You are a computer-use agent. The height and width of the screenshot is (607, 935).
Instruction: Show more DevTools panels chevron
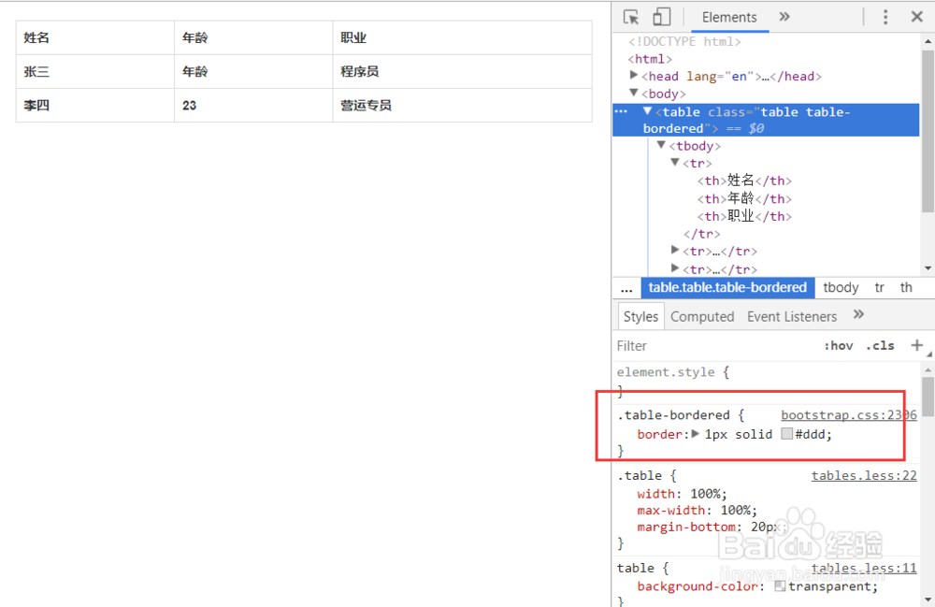[784, 17]
